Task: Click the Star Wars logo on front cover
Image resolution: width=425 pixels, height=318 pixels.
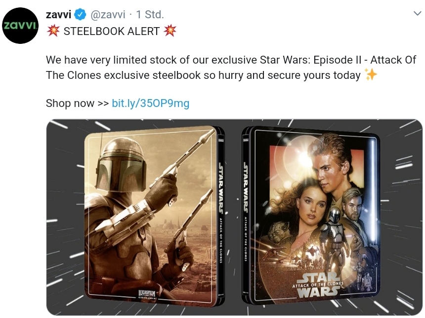Action: click(x=318, y=285)
